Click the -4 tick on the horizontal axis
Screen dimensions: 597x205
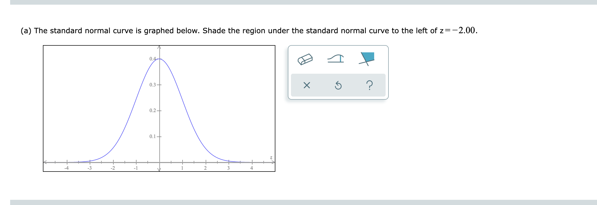(x=67, y=162)
